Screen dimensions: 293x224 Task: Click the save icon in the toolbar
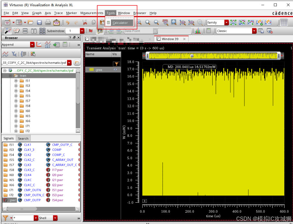click(x=39, y=22)
